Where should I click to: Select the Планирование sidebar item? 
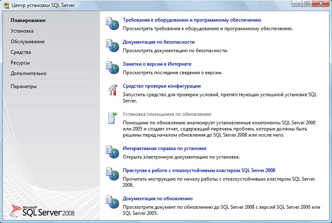(28, 20)
